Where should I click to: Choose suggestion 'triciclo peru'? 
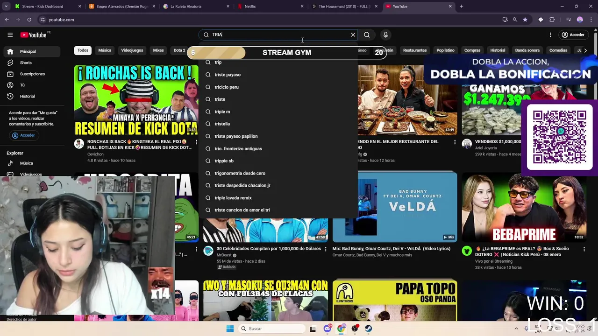(278, 87)
